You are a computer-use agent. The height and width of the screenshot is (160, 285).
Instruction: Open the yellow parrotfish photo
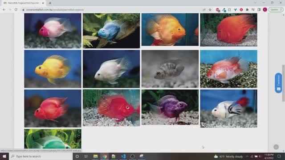tap(53, 69)
